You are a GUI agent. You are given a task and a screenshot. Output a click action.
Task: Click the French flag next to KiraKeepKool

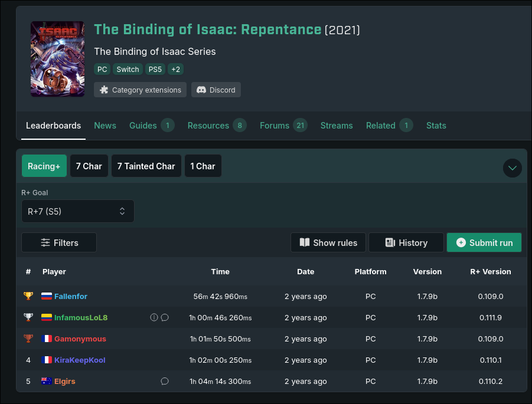pos(47,360)
